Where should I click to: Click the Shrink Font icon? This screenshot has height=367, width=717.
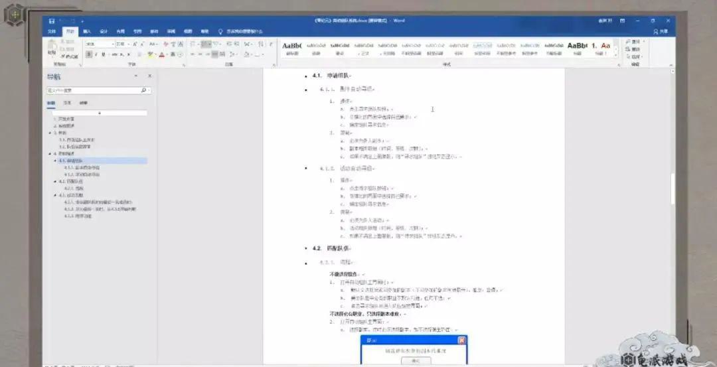(142, 44)
